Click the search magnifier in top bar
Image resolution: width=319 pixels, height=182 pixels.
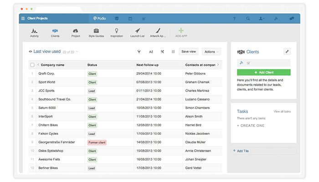coord(248,19)
